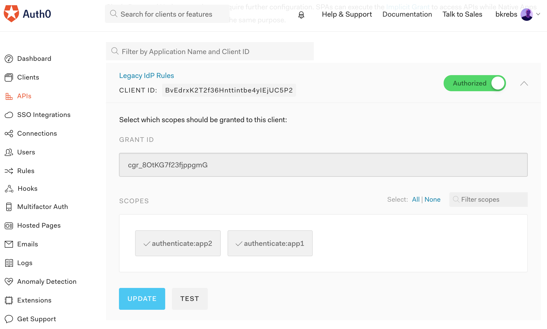The image size is (547, 329).
Task: Click the Multifactor Auth phone icon
Action: coord(9,207)
